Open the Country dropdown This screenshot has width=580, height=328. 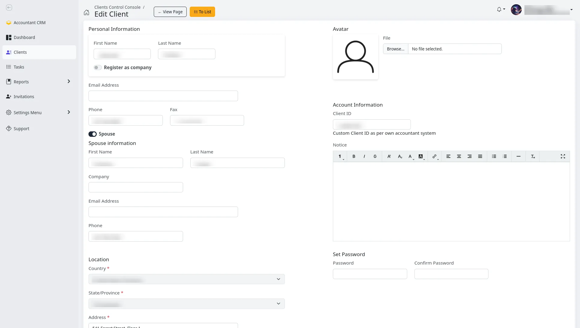(186, 279)
